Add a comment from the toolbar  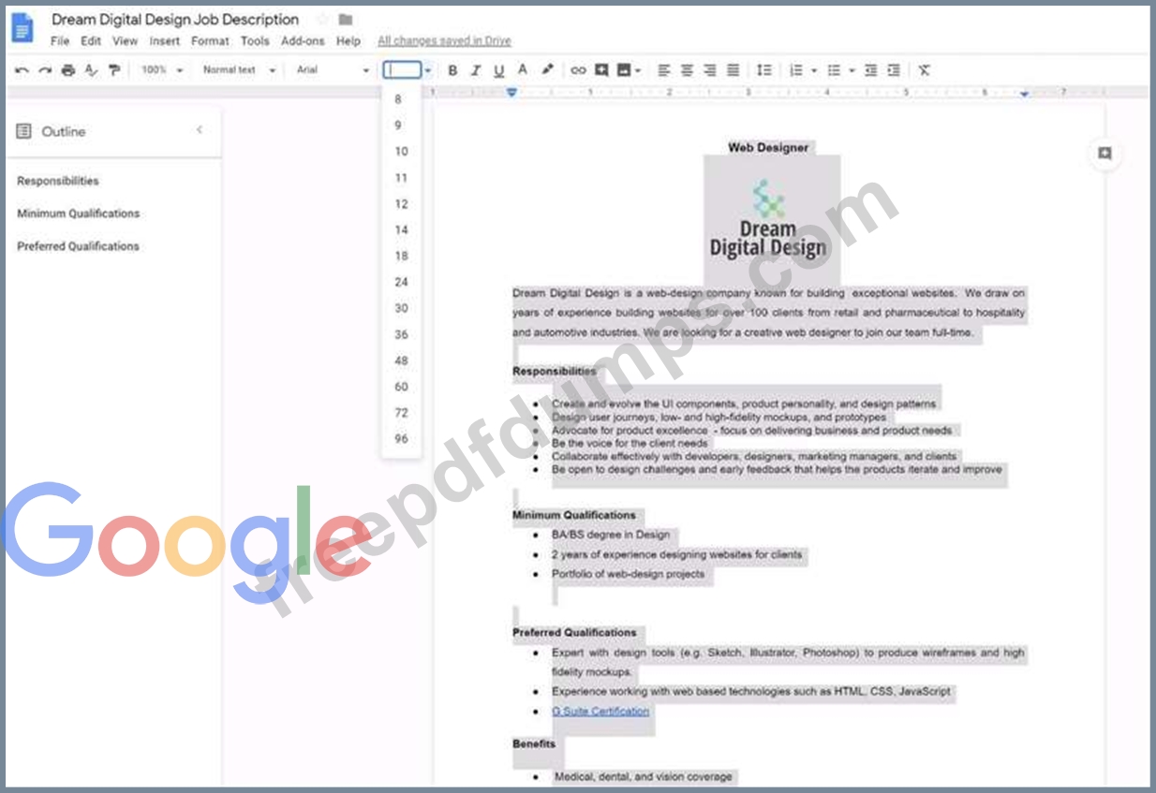click(x=601, y=70)
